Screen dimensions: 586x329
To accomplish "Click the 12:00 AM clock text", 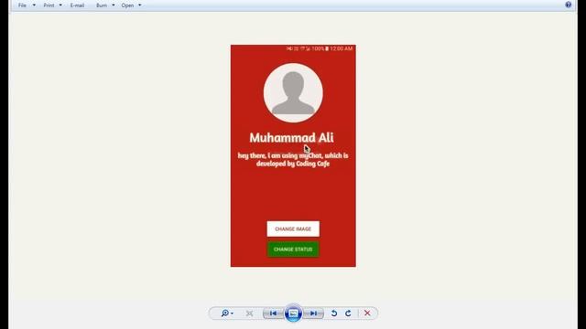I will pos(342,48).
